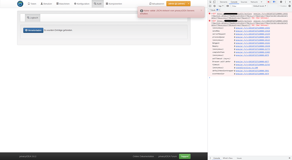
Task: Click the Herunterladen download button
Action: click(33, 30)
